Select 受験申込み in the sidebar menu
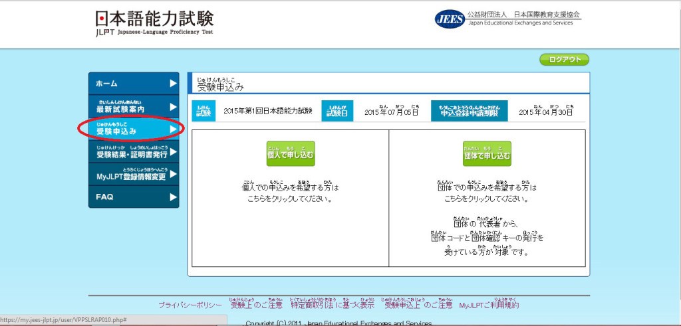The image size is (681, 326). [x=134, y=129]
